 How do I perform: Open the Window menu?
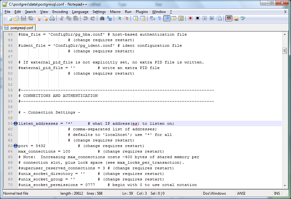pos(159,12)
